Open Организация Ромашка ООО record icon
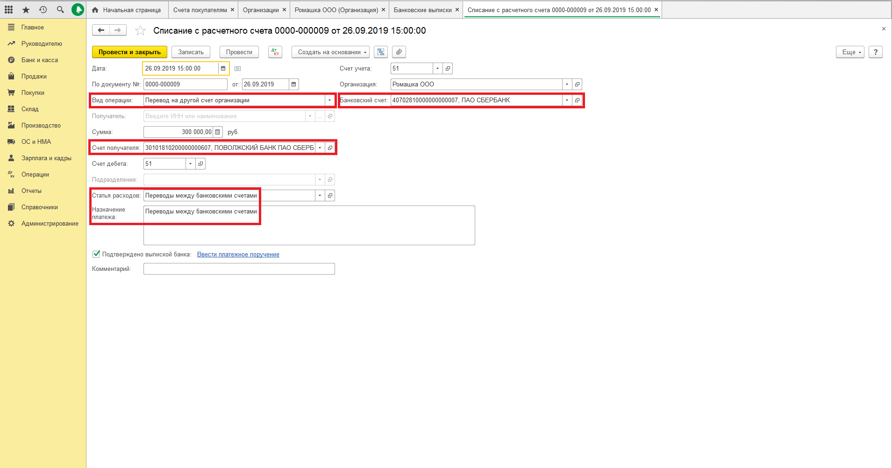The width and height of the screenshot is (892, 468). (577, 84)
